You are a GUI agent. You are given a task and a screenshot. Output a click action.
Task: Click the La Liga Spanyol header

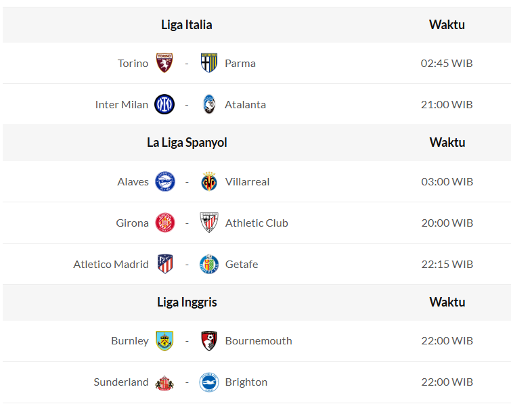[x=187, y=143]
